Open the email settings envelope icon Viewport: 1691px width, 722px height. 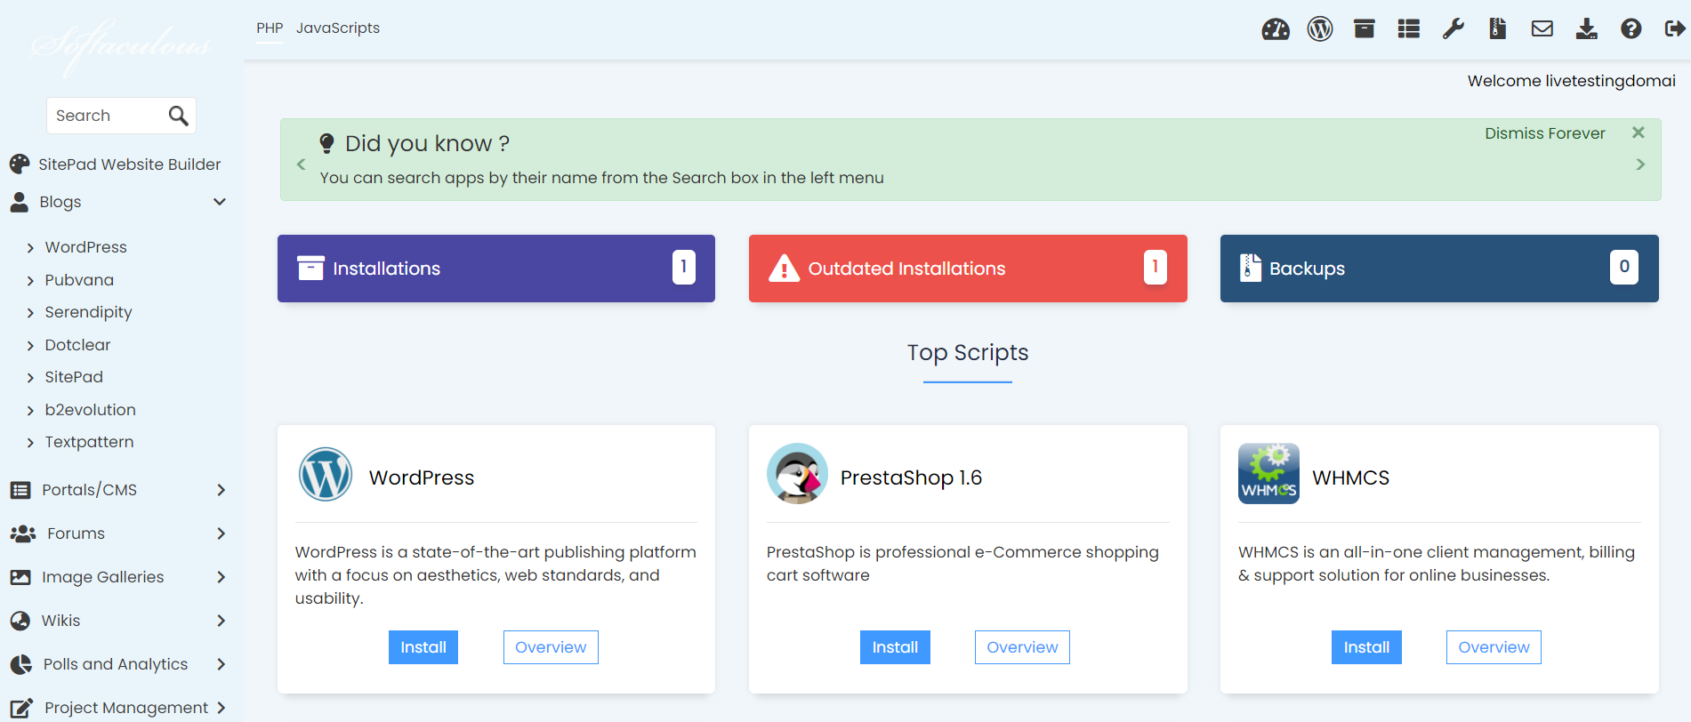tap(1542, 29)
